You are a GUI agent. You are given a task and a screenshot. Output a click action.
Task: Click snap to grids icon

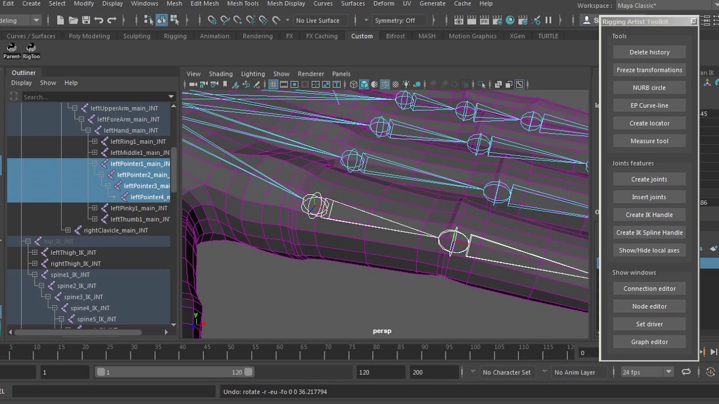[x=212, y=20]
